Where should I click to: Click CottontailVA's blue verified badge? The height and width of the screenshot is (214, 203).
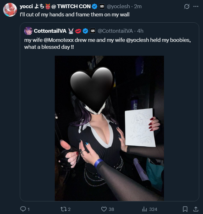[86, 31]
